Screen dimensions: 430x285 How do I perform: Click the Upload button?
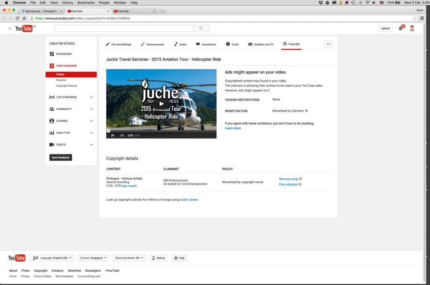click(x=385, y=28)
